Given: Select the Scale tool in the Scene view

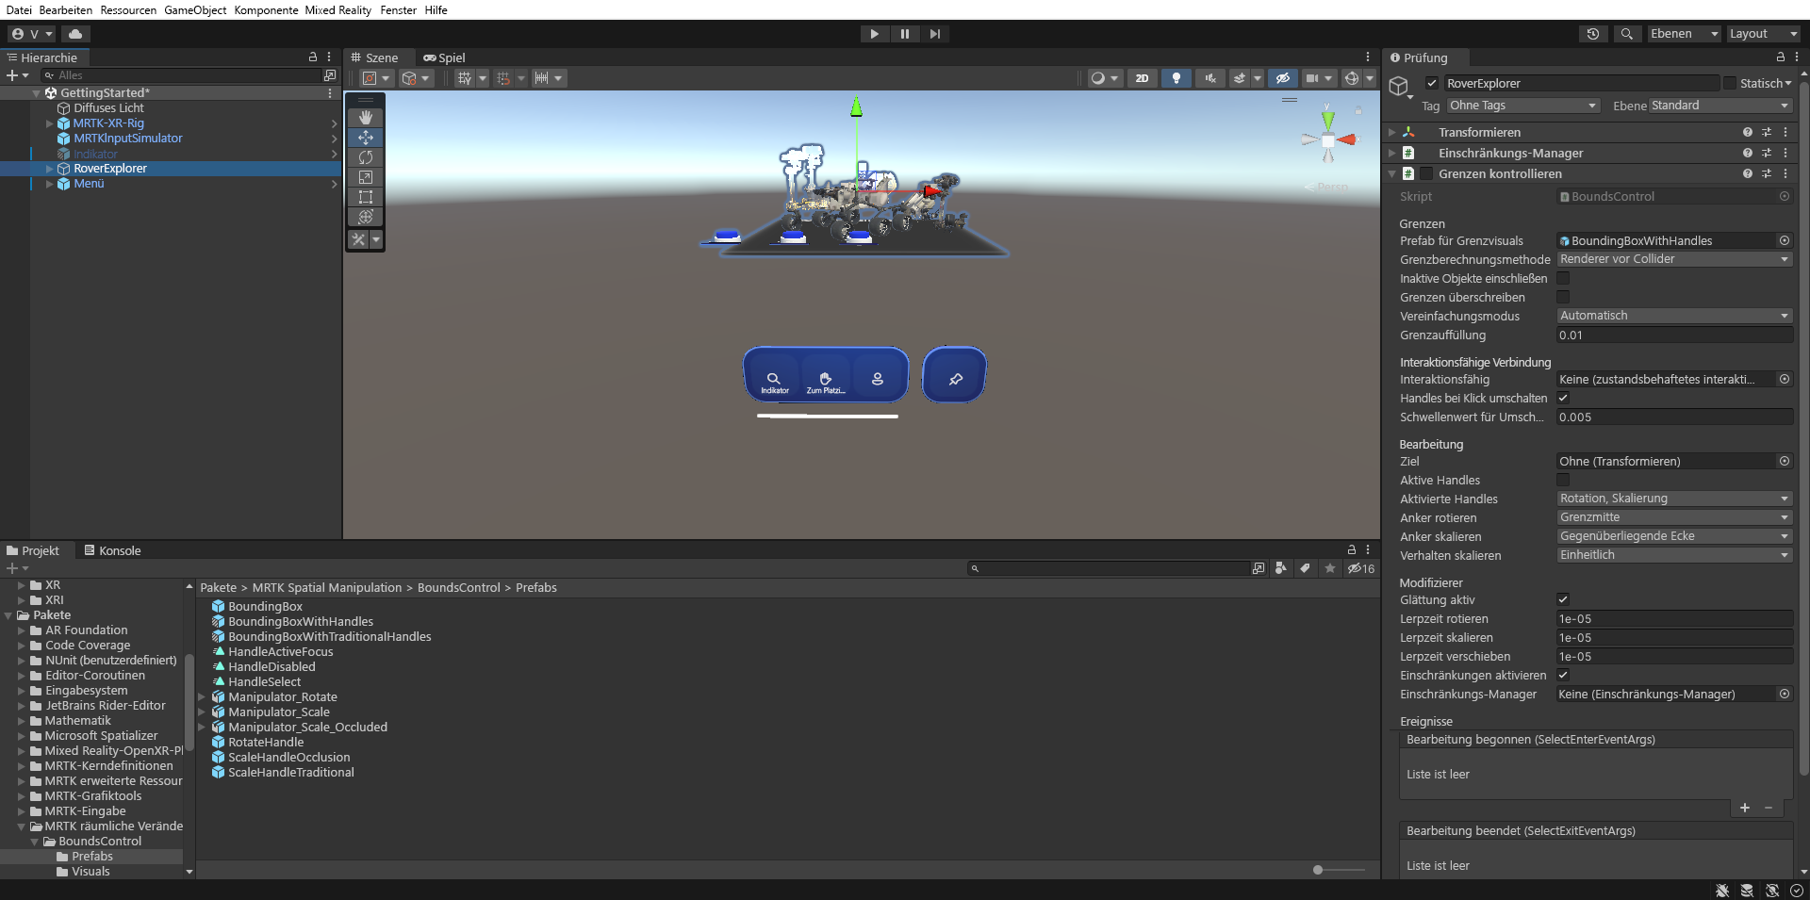Looking at the screenshot, I should (365, 177).
